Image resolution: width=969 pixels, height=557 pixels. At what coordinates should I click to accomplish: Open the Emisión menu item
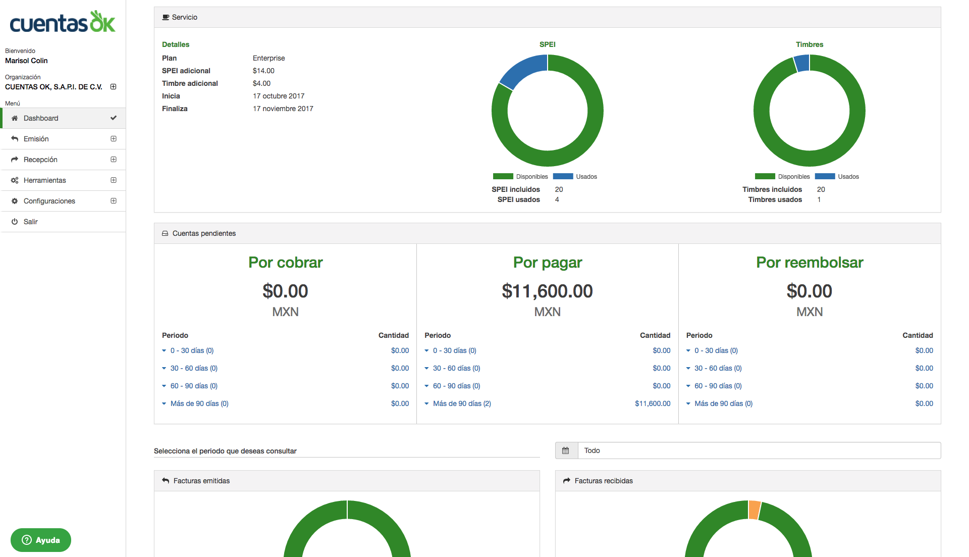pos(64,139)
